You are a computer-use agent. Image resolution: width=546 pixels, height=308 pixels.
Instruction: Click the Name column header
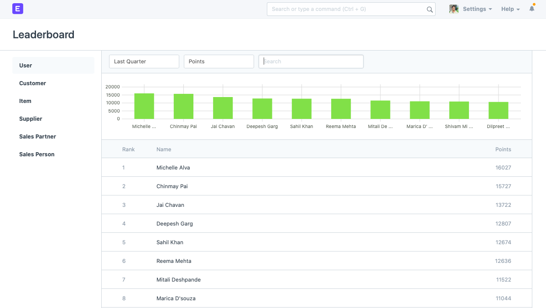pos(164,149)
